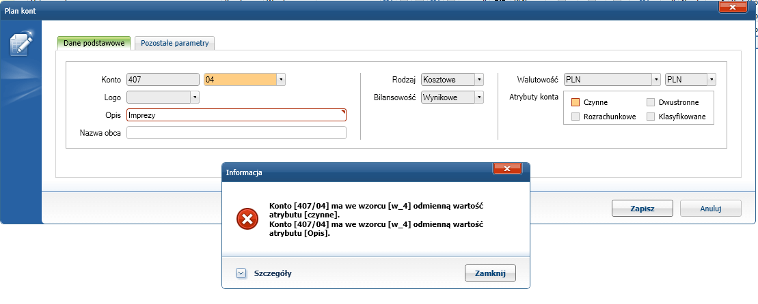Expand the account number 04 dropdown
The width and height of the screenshot is (758, 304).
281,79
